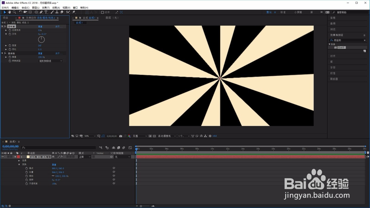Select the Clone Stamp tool
Screen dimensions: 370x208
pos(57,12)
